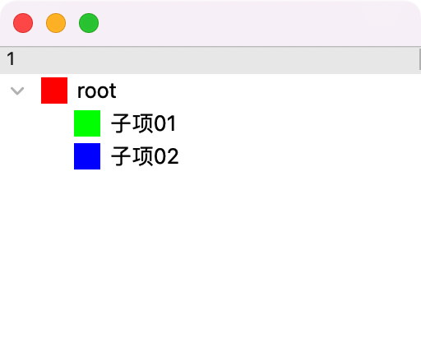
Task: Click the green square icon of 子项01
Action: (87, 123)
